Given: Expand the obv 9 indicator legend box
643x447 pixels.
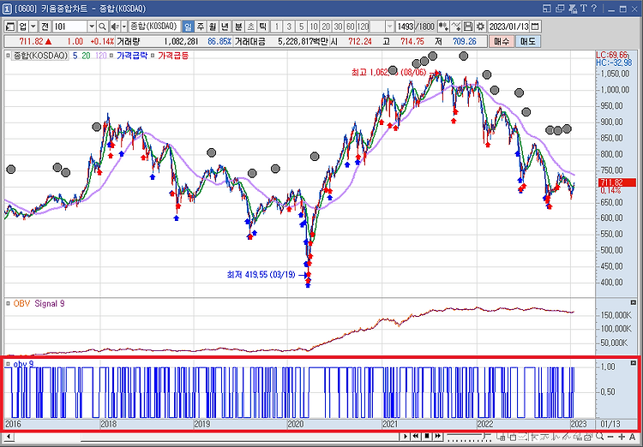Looking at the screenshot, I should pos(8,364).
